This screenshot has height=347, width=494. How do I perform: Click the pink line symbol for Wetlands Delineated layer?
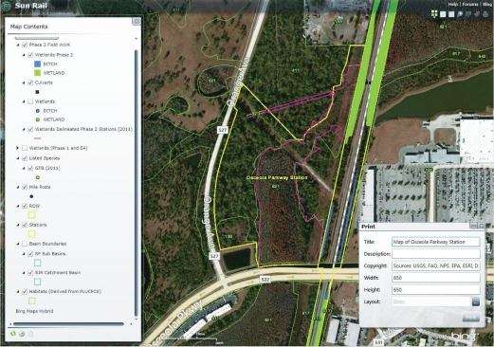pos(37,138)
